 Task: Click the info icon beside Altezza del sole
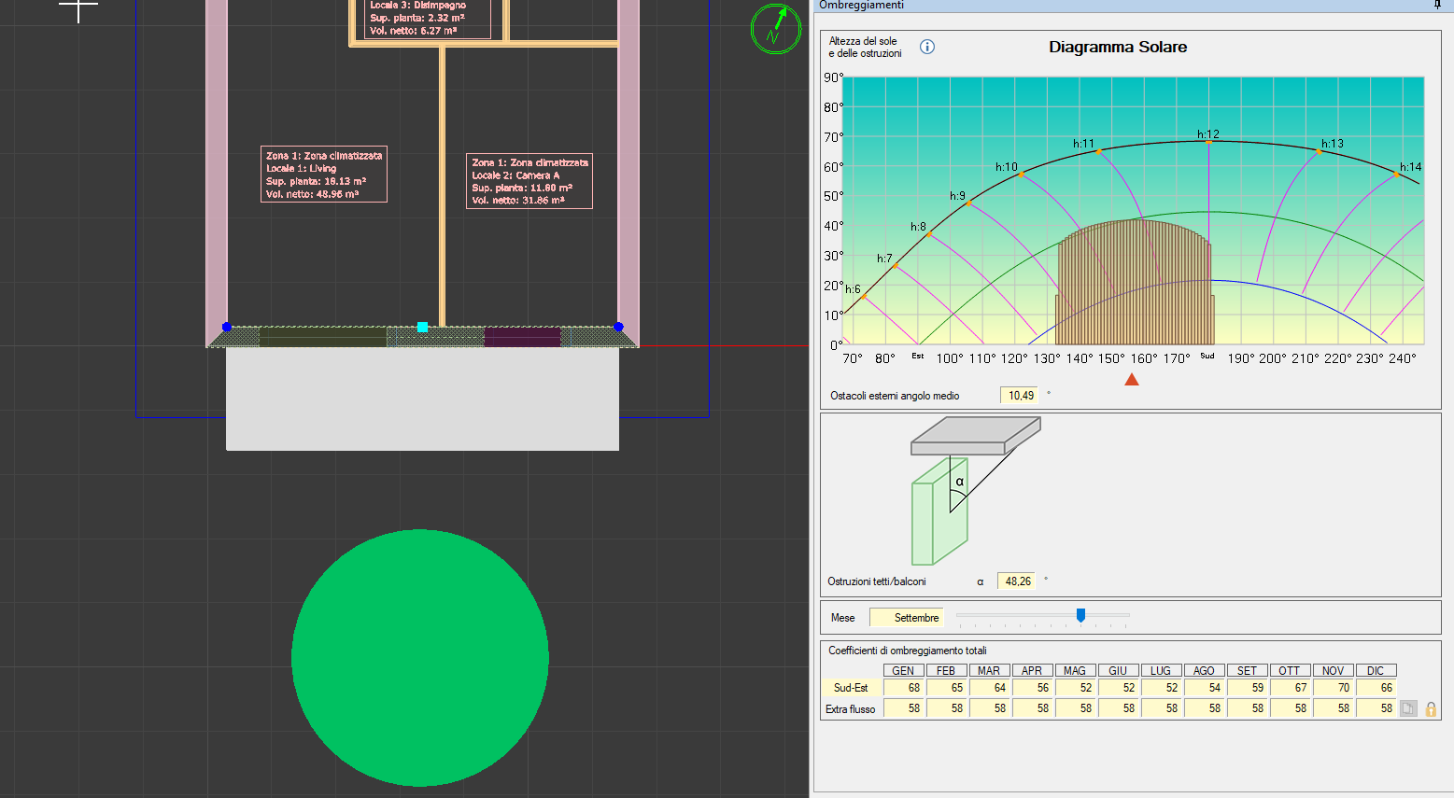(x=927, y=47)
